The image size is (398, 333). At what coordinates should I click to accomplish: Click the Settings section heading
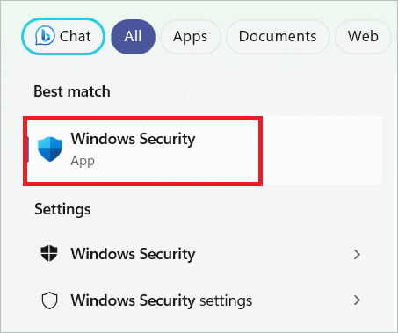[62, 209]
